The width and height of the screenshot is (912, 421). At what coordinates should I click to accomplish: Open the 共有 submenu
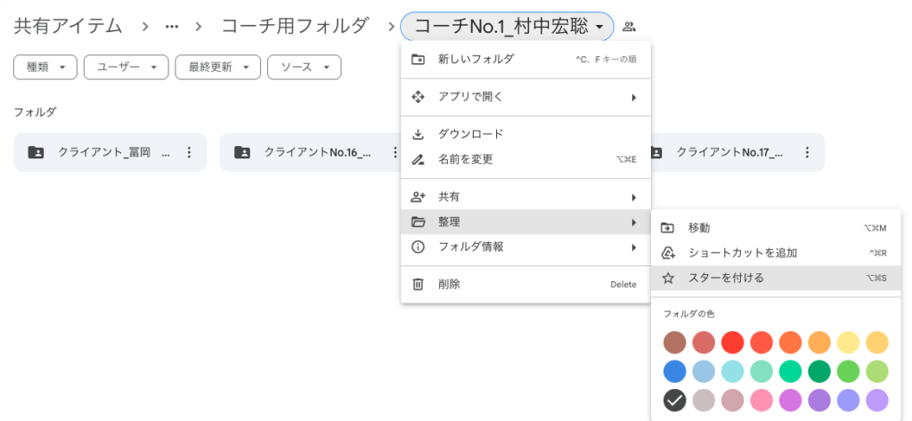[525, 197]
